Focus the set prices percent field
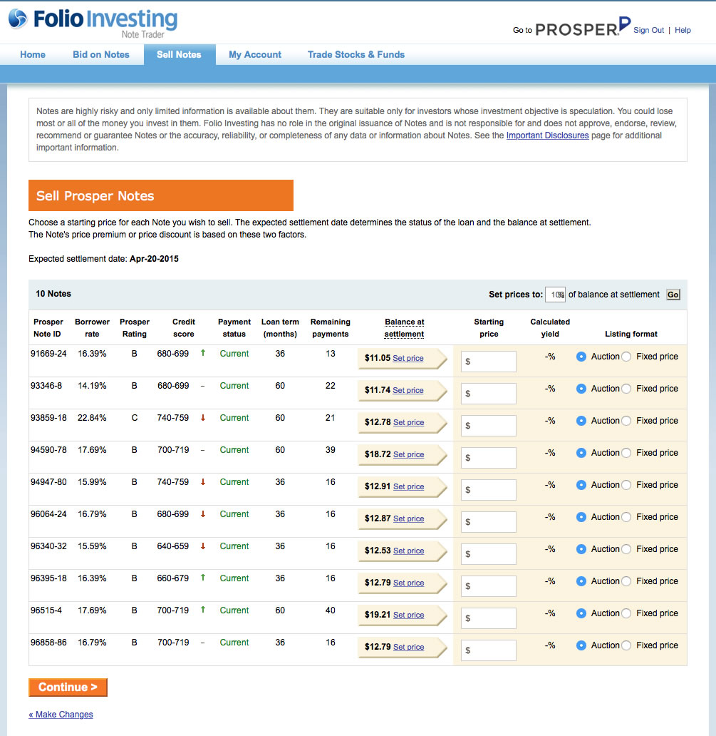The image size is (716, 736). pos(555,295)
